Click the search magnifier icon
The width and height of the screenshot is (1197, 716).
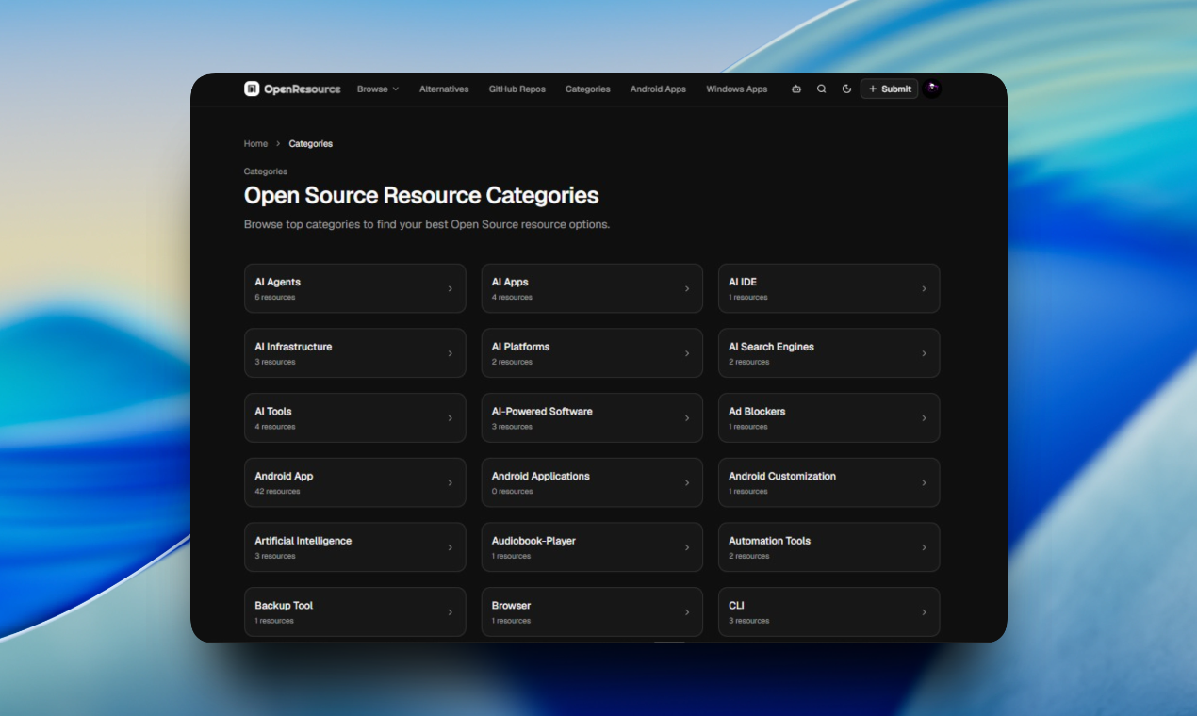point(821,89)
